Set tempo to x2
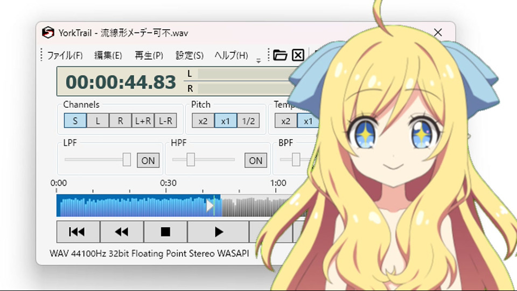 286,121
